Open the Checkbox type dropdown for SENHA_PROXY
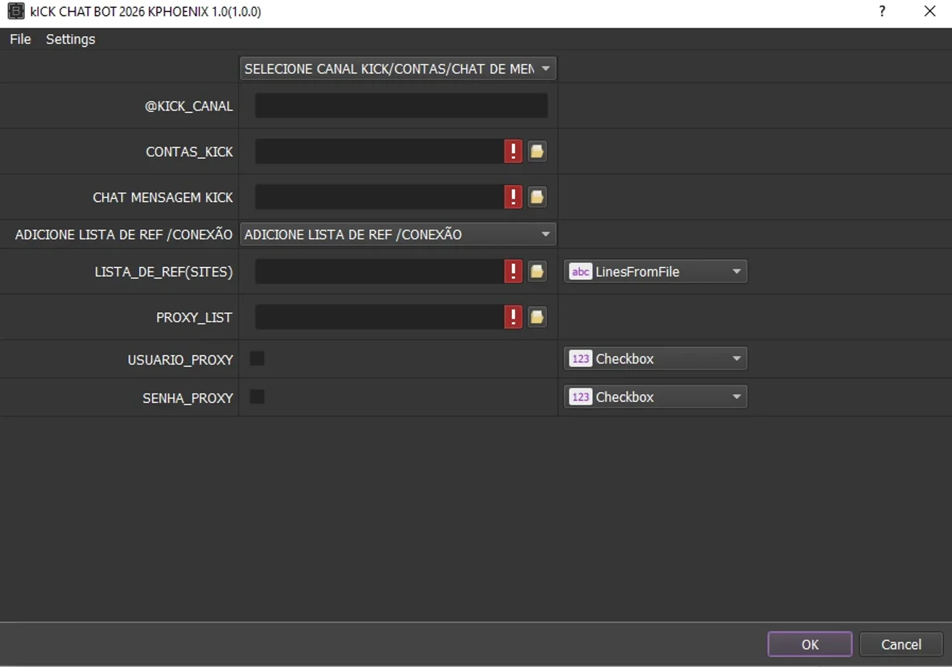Viewport: 952px width, 667px height. 655,397
